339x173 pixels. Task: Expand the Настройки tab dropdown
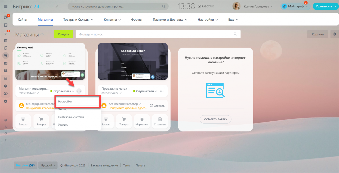pyautogui.click(x=208, y=20)
